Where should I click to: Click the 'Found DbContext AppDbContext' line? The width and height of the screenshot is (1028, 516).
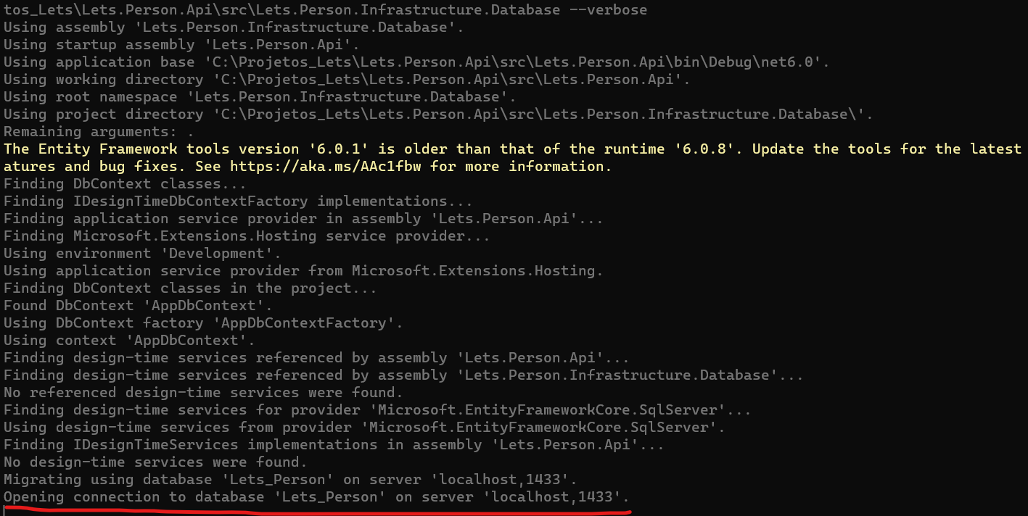click(x=138, y=306)
